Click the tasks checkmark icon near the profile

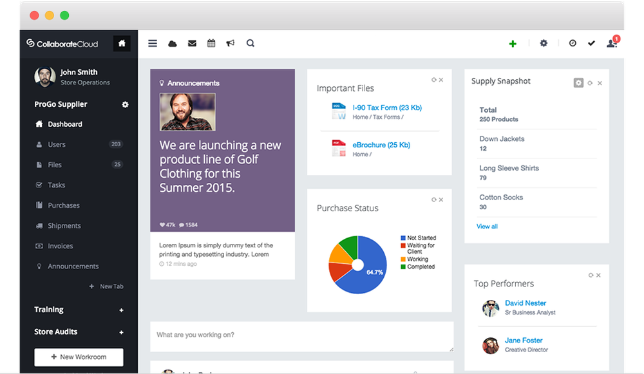pyautogui.click(x=592, y=43)
